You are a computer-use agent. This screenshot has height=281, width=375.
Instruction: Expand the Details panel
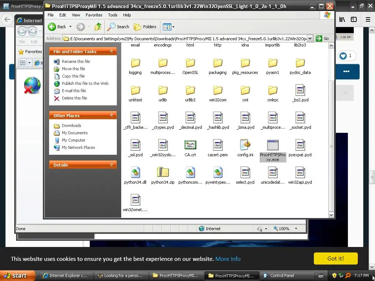111,165
